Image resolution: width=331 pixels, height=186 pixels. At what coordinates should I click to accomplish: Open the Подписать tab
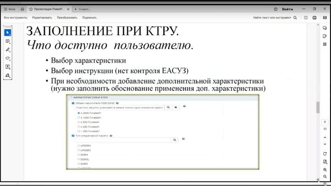point(89,18)
